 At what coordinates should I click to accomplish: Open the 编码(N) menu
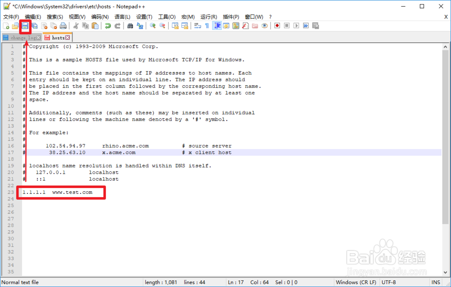coord(100,17)
